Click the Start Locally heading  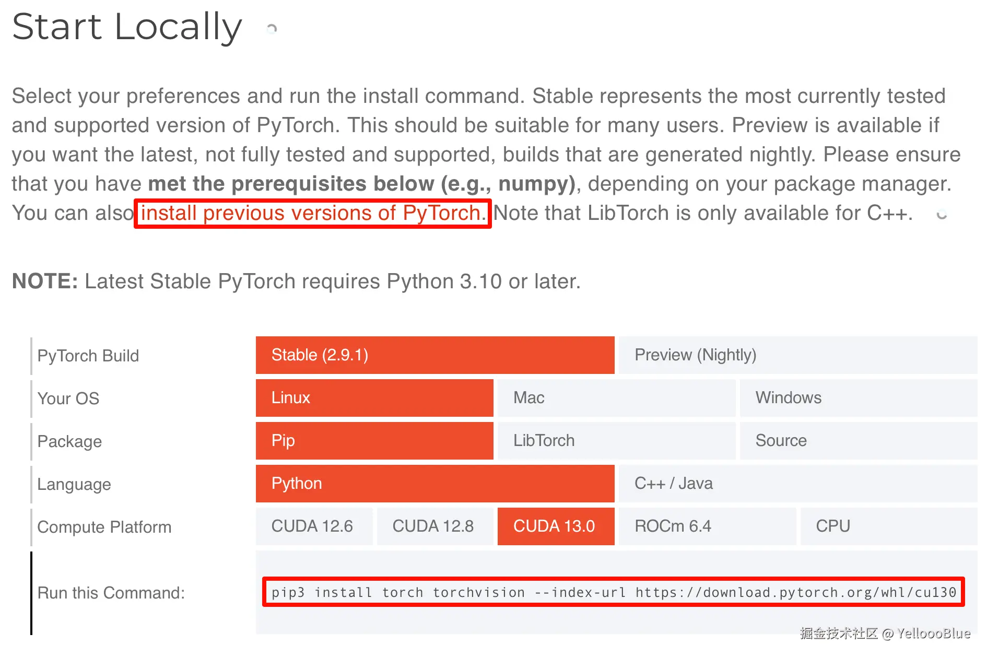coord(127,27)
